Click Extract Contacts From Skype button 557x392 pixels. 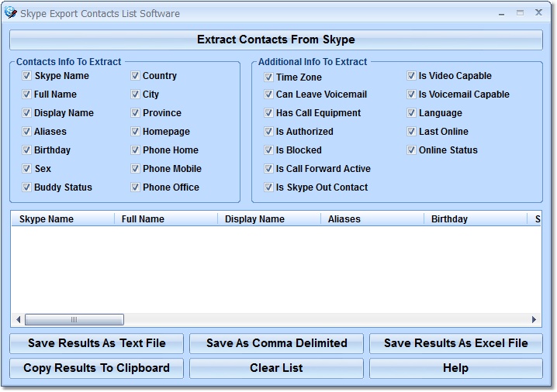tap(276, 40)
